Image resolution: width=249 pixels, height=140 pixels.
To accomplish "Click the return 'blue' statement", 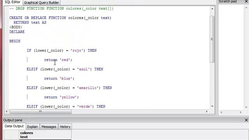I will click(x=59, y=79).
